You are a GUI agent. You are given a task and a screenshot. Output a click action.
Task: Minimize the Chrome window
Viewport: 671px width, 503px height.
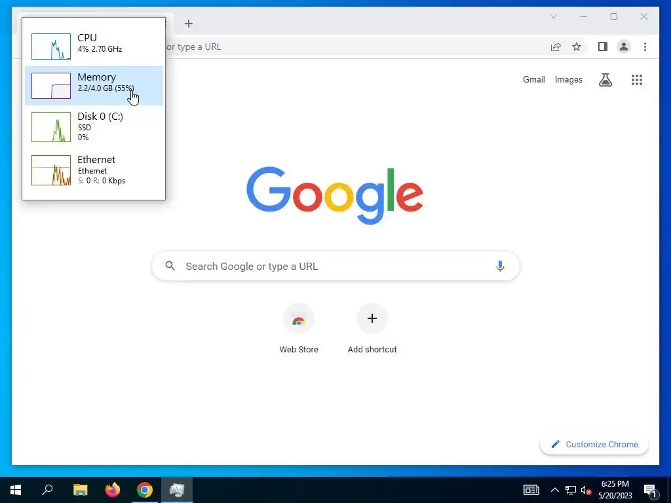[583, 16]
